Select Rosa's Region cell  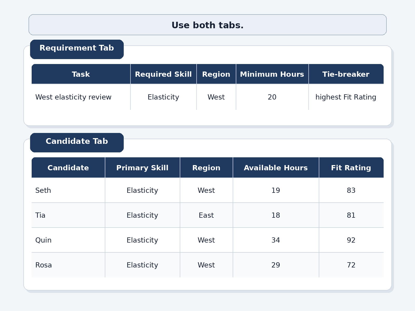coord(206,265)
